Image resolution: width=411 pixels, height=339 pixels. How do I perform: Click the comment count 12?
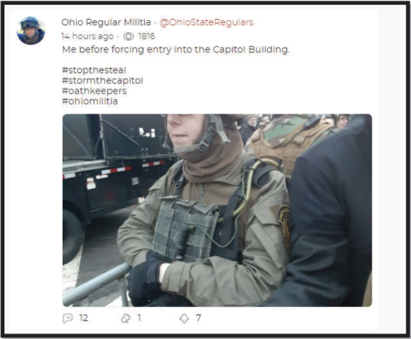click(84, 318)
